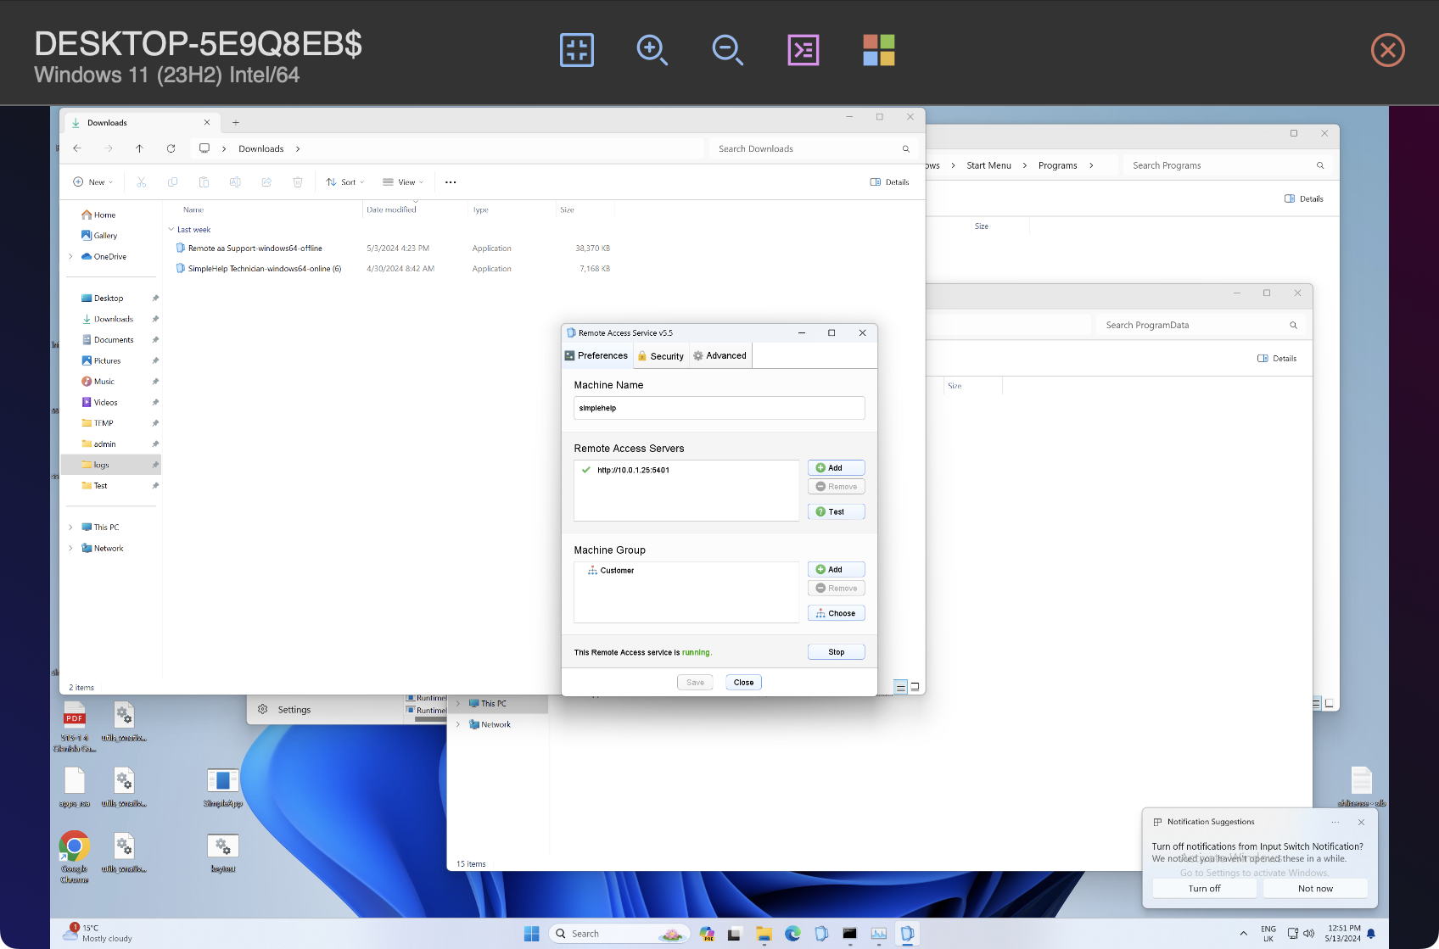The image size is (1439, 949).
Task: Click the Machine Name input field
Action: (x=719, y=408)
